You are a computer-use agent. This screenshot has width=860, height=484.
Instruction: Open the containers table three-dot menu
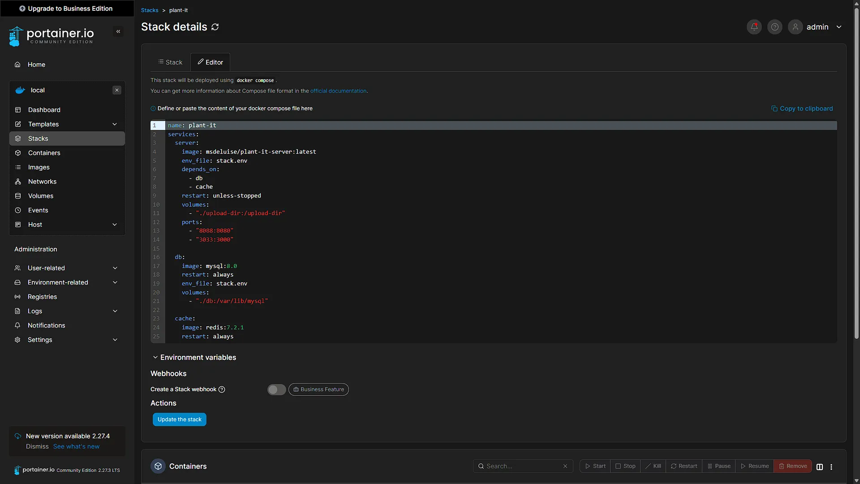831,467
